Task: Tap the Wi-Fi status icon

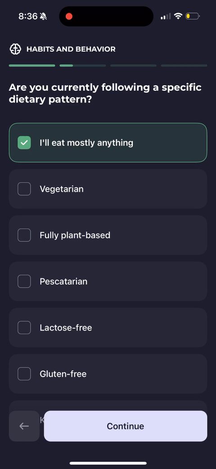Action: coord(178,16)
